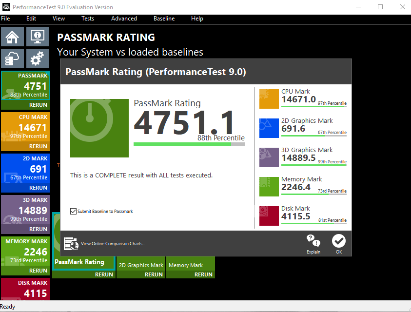Click the PerformanceTest app icon in title bar

(6, 7)
